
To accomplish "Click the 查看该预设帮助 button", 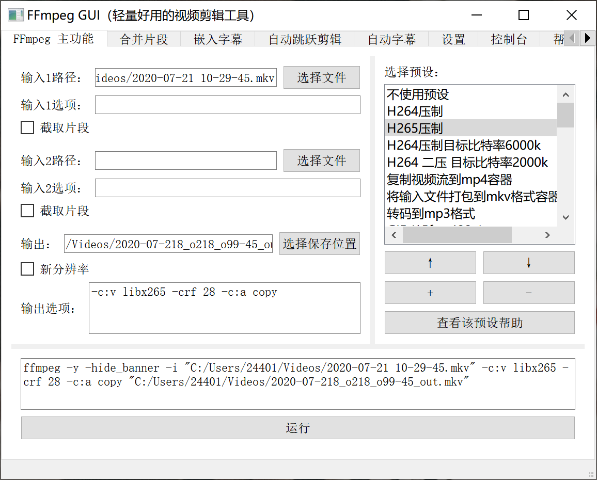I will pyautogui.click(x=480, y=323).
